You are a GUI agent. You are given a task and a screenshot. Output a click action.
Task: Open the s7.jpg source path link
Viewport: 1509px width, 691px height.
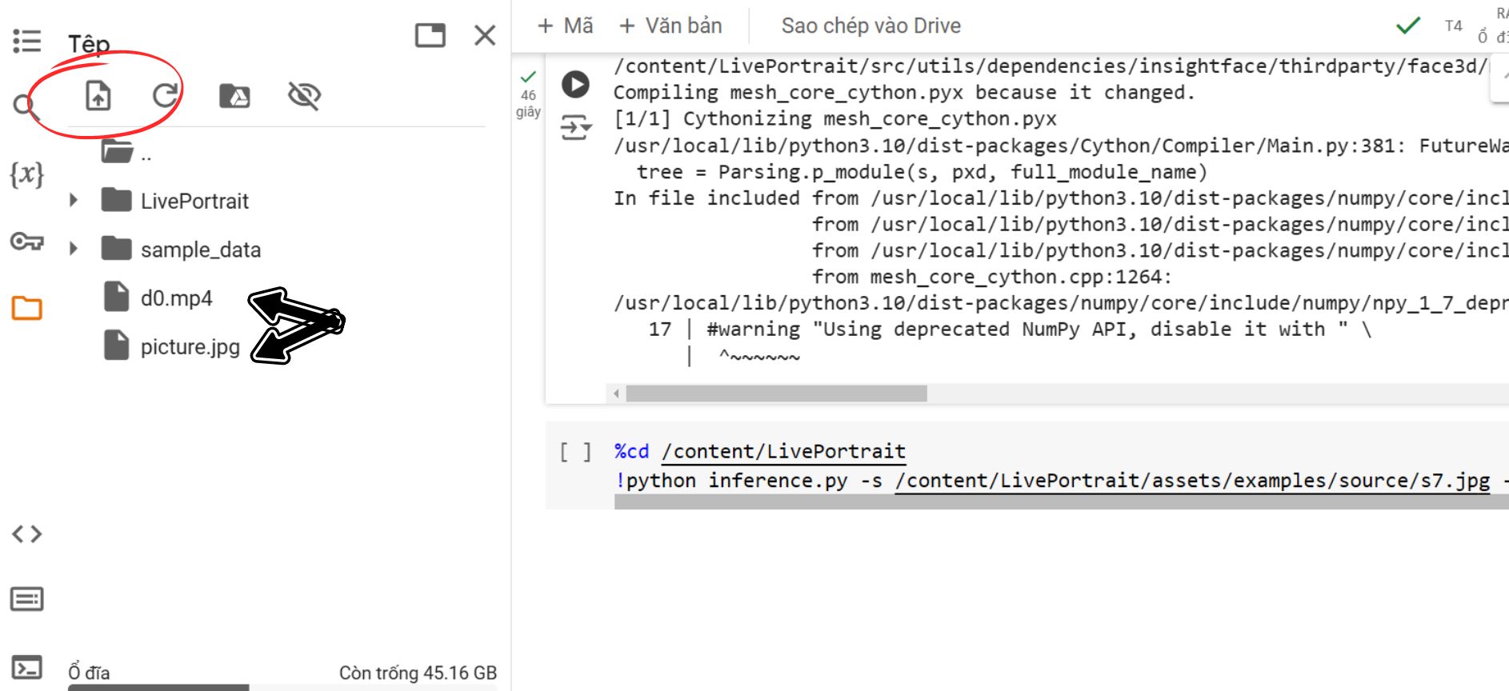[1192, 480]
